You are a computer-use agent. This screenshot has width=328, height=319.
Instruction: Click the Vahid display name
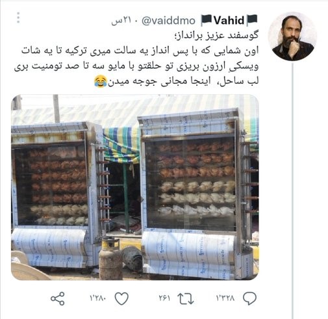pos(229,21)
